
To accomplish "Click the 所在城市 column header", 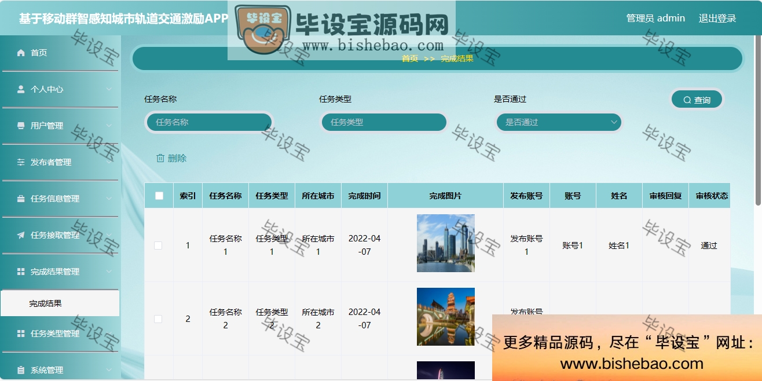I will coord(318,196).
